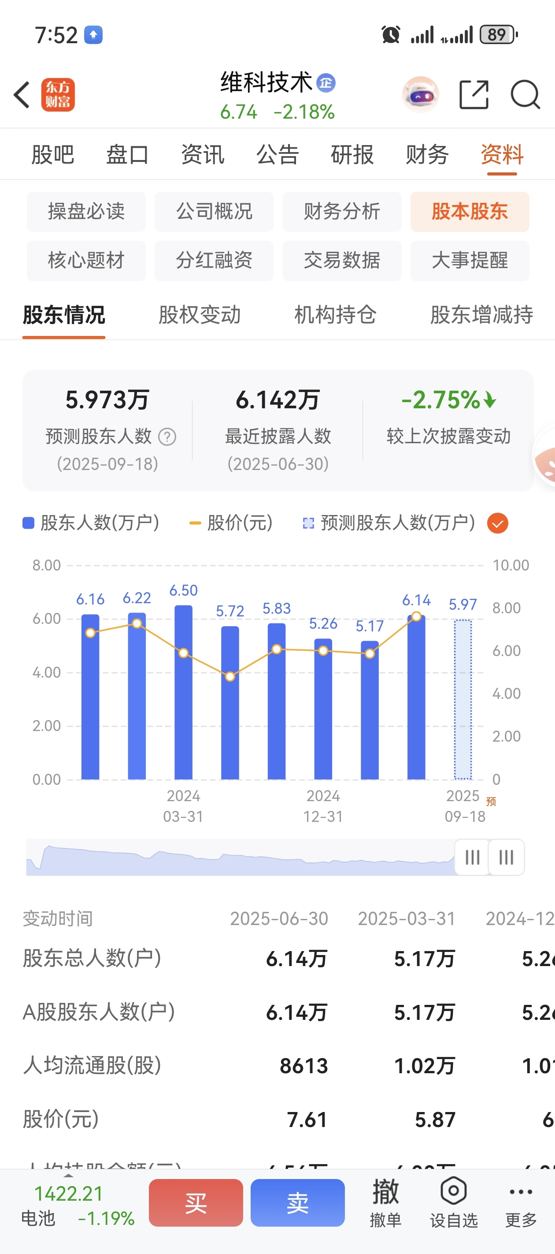Screen dimensions: 555x1254
Task: Tap the blue upload icon beside 7:52
Action: [93, 34]
